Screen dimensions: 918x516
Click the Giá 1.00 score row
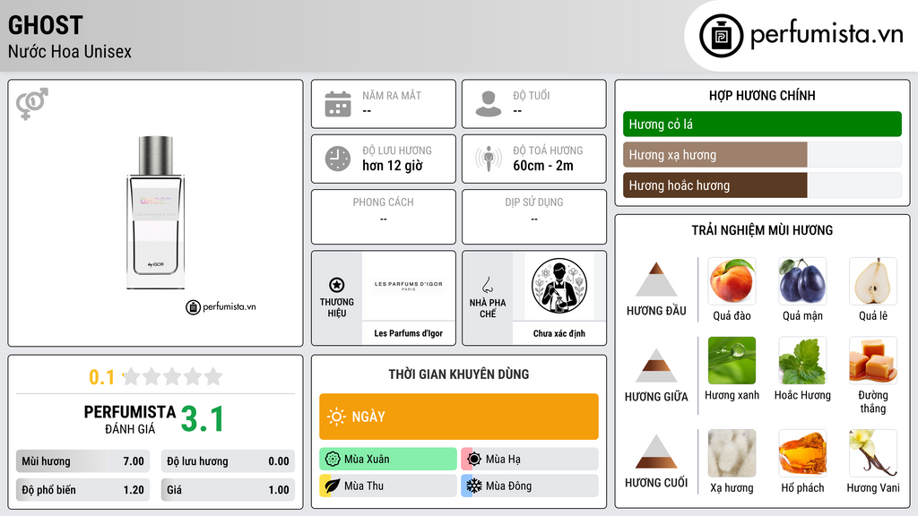228,490
